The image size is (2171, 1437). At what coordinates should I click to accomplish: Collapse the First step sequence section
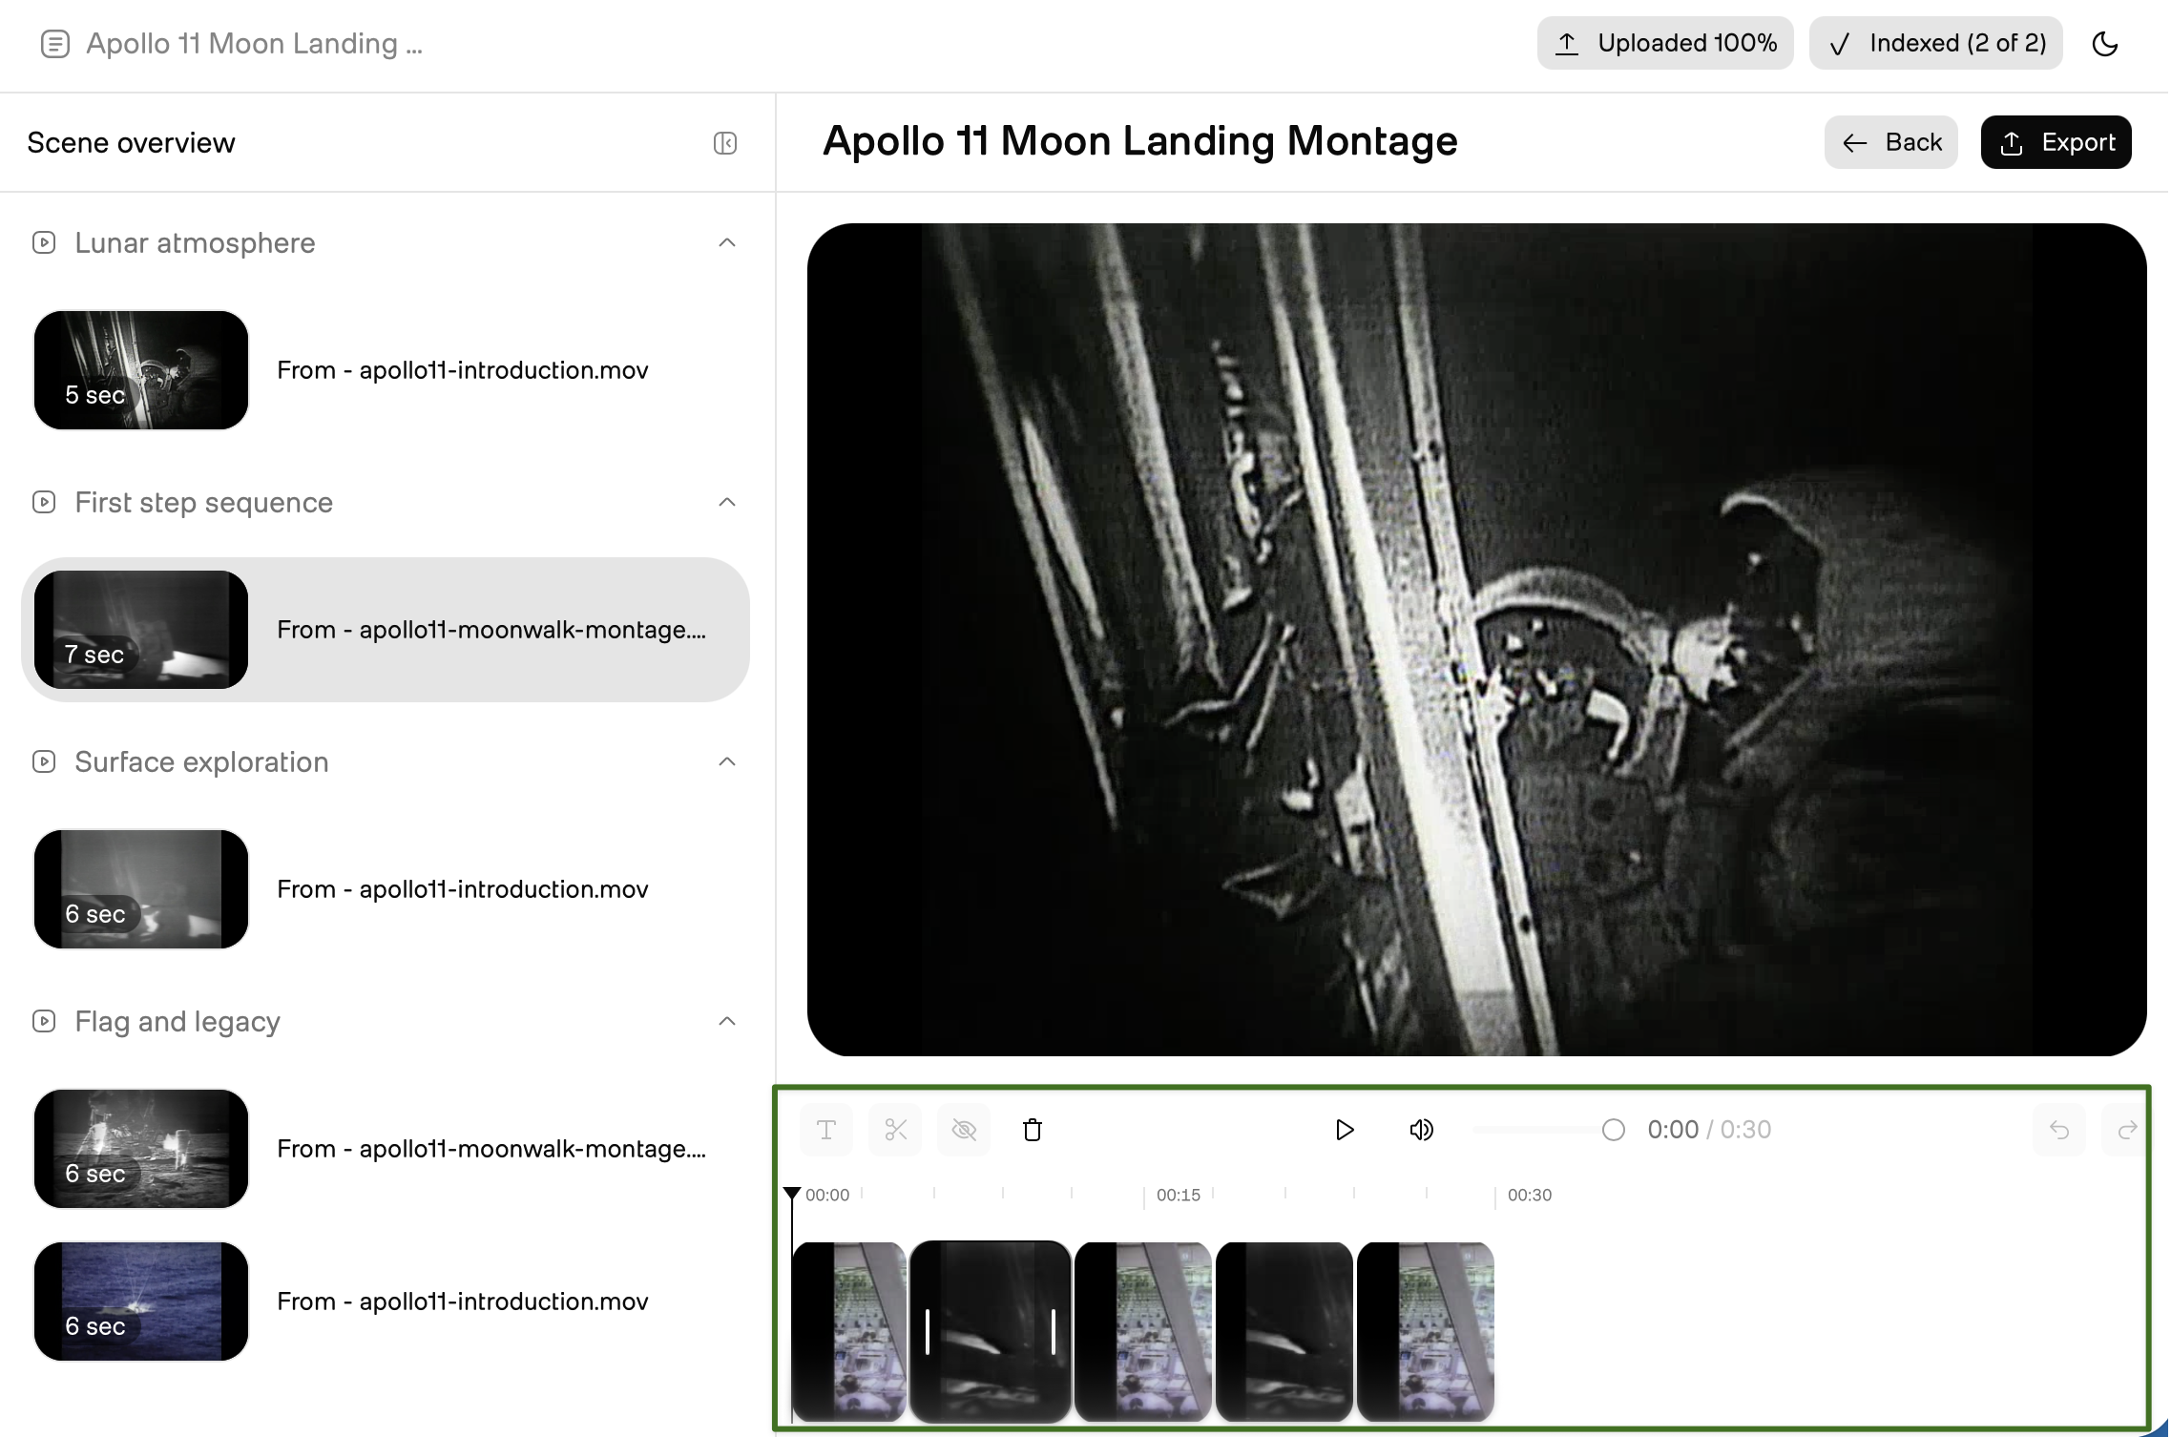tap(727, 502)
